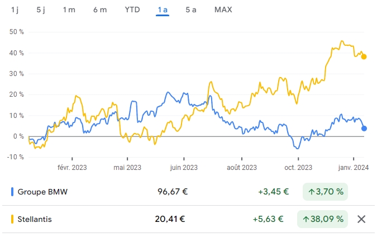Click the yellow Stellantis color marker

12,219
